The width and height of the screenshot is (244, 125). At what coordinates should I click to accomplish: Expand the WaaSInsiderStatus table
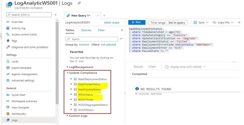point(71,84)
